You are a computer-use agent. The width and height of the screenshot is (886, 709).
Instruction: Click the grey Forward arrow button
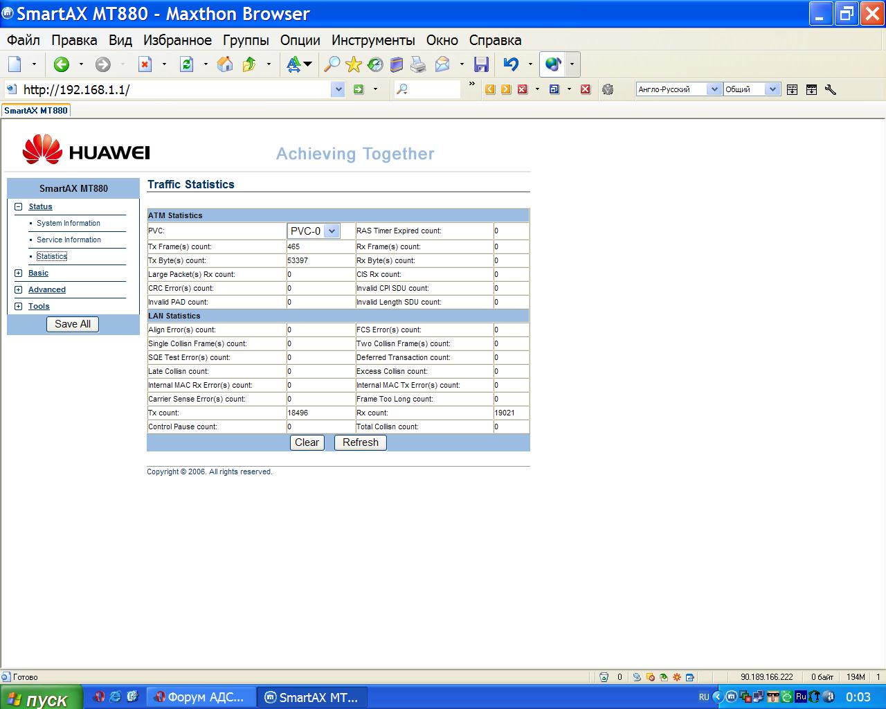102,64
